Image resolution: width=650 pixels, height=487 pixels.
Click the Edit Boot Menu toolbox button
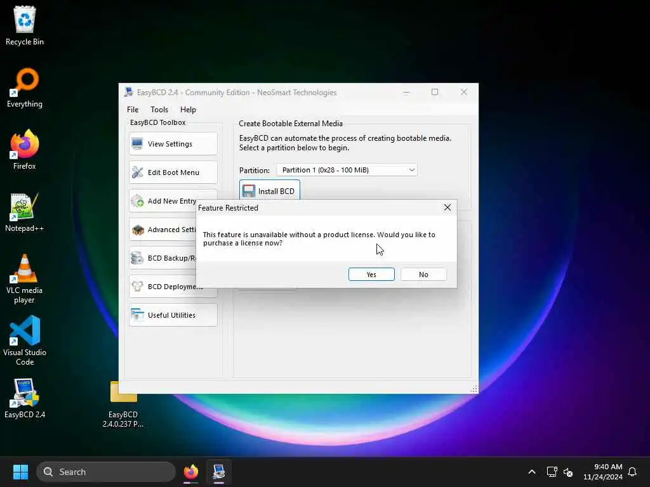click(173, 172)
